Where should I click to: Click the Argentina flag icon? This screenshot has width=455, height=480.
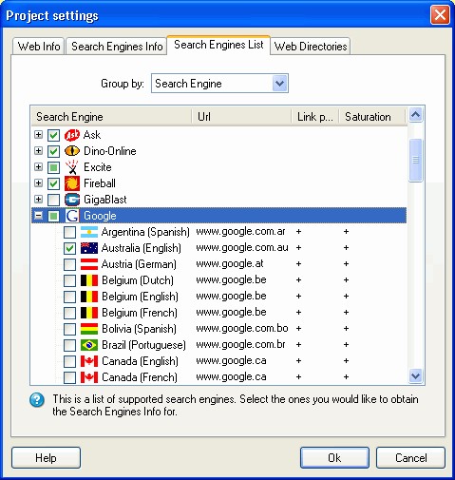click(x=89, y=232)
